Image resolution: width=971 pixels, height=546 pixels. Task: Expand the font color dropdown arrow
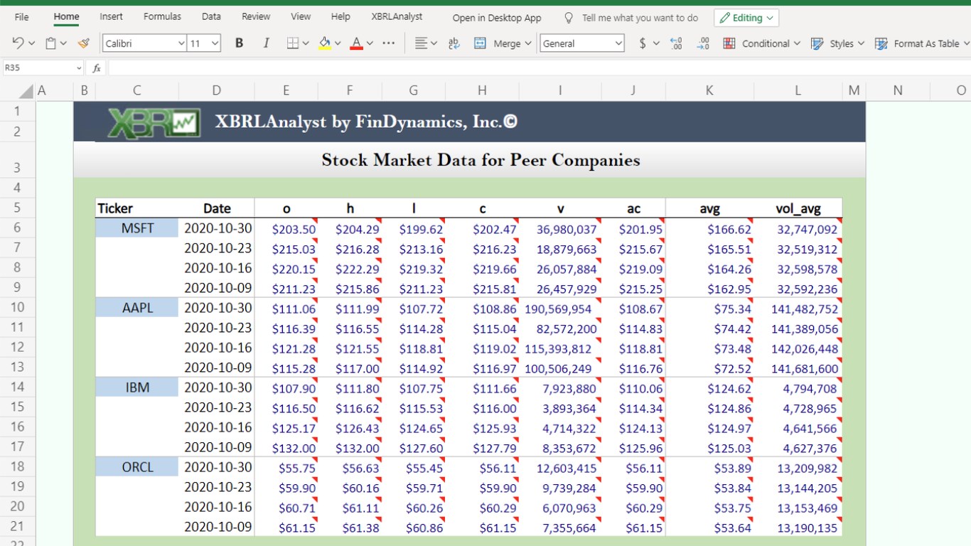370,43
